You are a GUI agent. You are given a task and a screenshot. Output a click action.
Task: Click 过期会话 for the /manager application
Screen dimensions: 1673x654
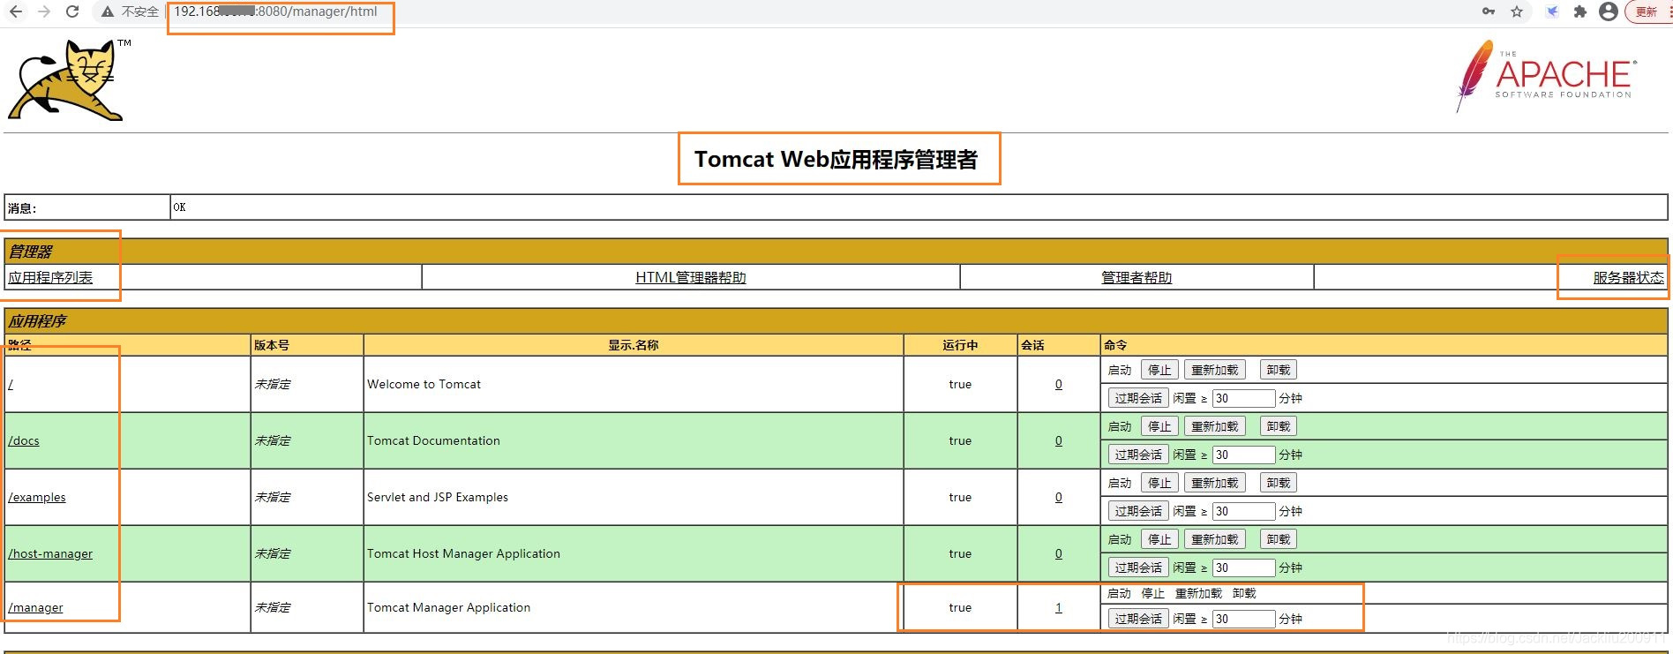click(1138, 619)
